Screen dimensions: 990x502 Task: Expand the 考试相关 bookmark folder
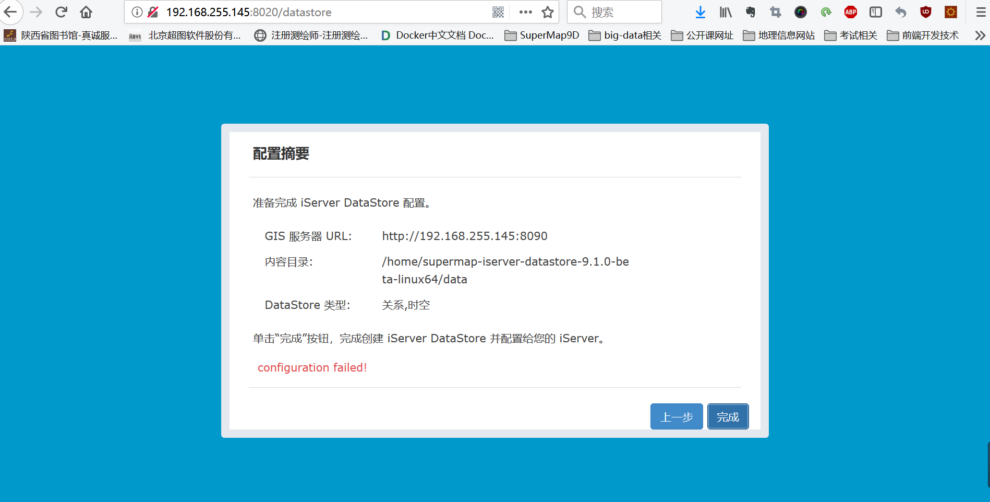pos(851,35)
